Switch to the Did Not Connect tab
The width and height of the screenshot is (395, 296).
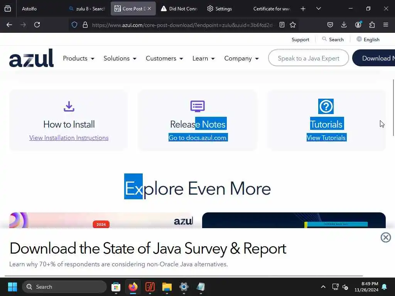tap(179, 8)
